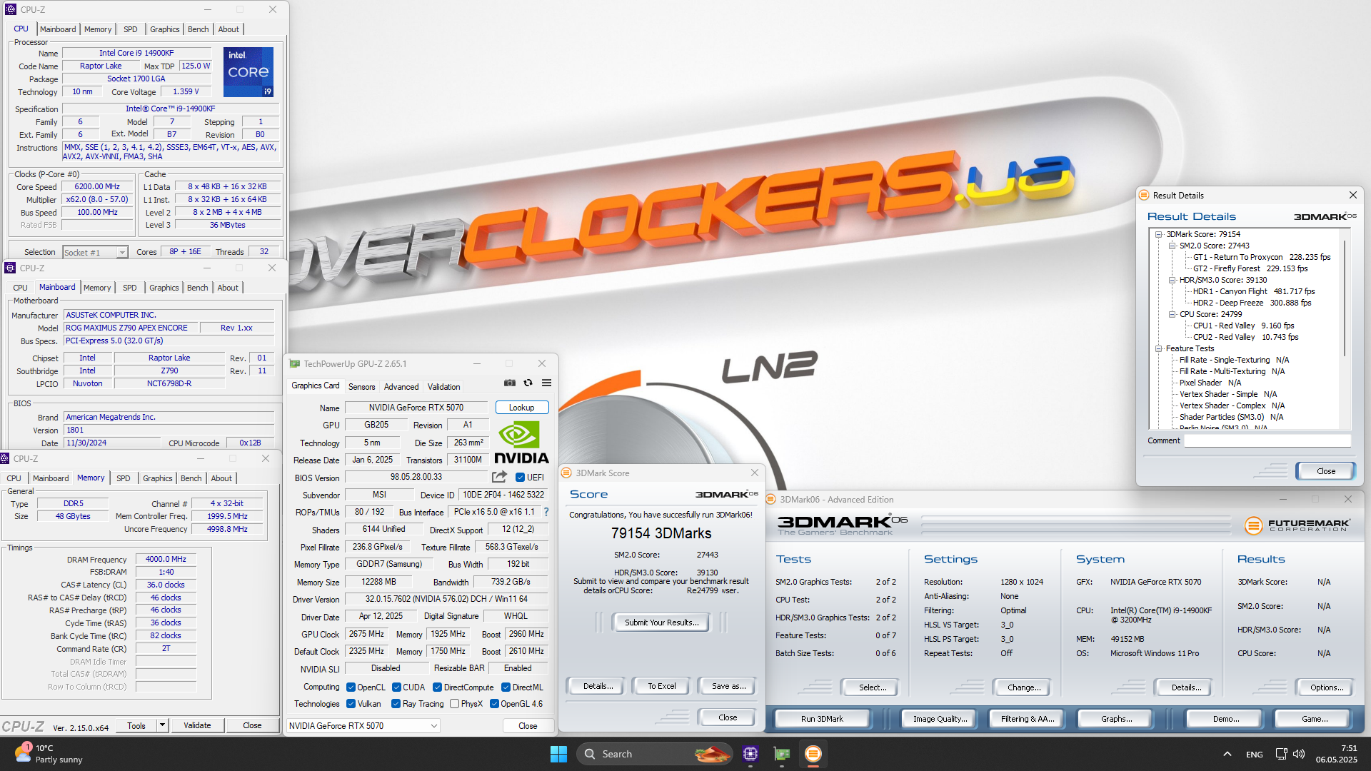Select HDR1 - Canyon Flight result row
Image resolution: width=1371 pixels, height=771 pixels.
[1254, 291]
